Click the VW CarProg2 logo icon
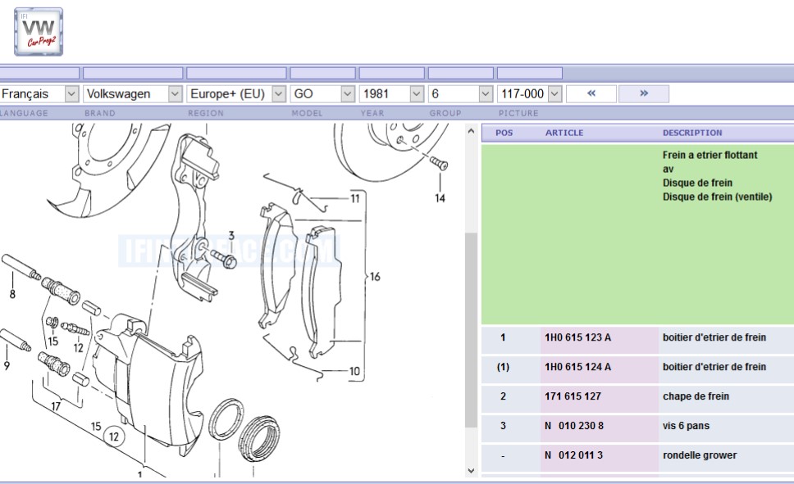Image resolution: width=794 pixels, height=484 pixels. coord(39,32)
